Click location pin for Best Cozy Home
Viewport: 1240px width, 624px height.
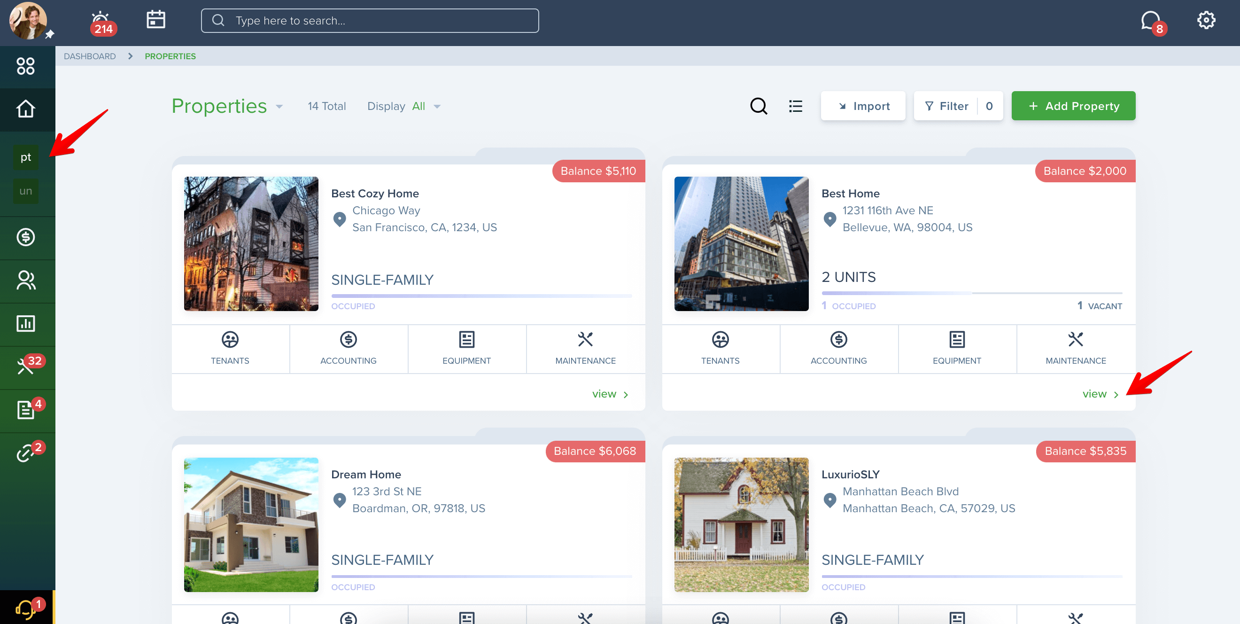click(340, 219)
